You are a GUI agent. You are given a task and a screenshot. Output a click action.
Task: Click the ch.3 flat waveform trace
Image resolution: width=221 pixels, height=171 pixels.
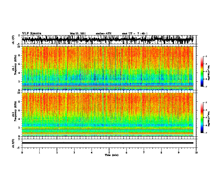(107, 143)
